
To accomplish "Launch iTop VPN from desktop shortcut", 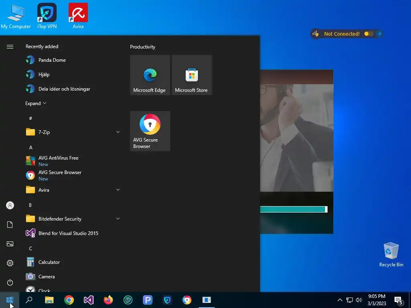I will point(47,16).
